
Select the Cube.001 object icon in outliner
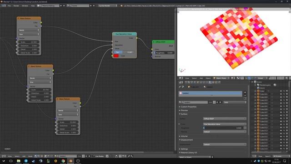pyautogui.click(x=258, y=94)
